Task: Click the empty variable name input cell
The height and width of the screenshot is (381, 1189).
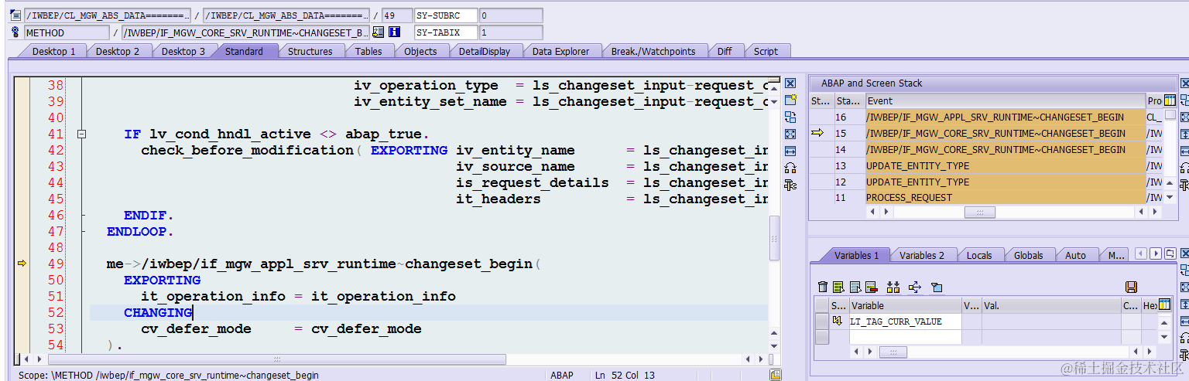Action: point(905,337)
